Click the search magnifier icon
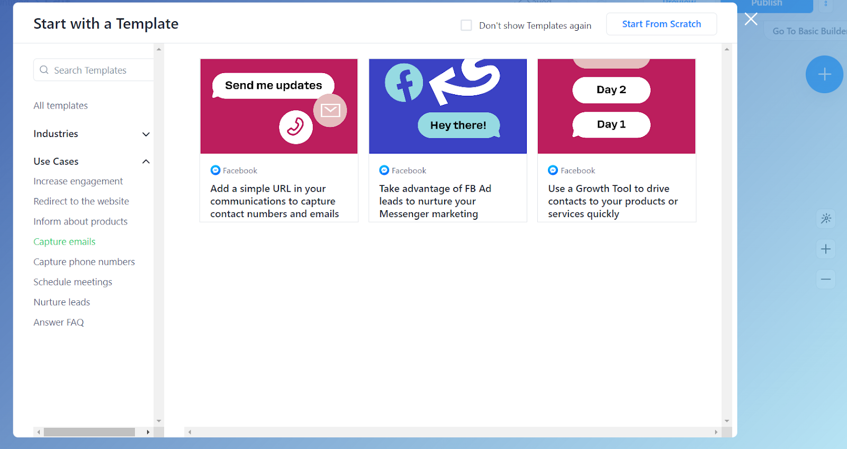 (x=44, y=70)
